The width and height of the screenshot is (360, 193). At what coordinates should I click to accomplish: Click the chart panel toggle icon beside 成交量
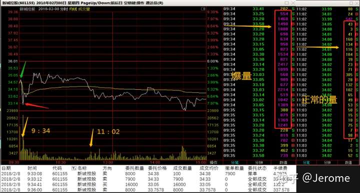(203, 9)
